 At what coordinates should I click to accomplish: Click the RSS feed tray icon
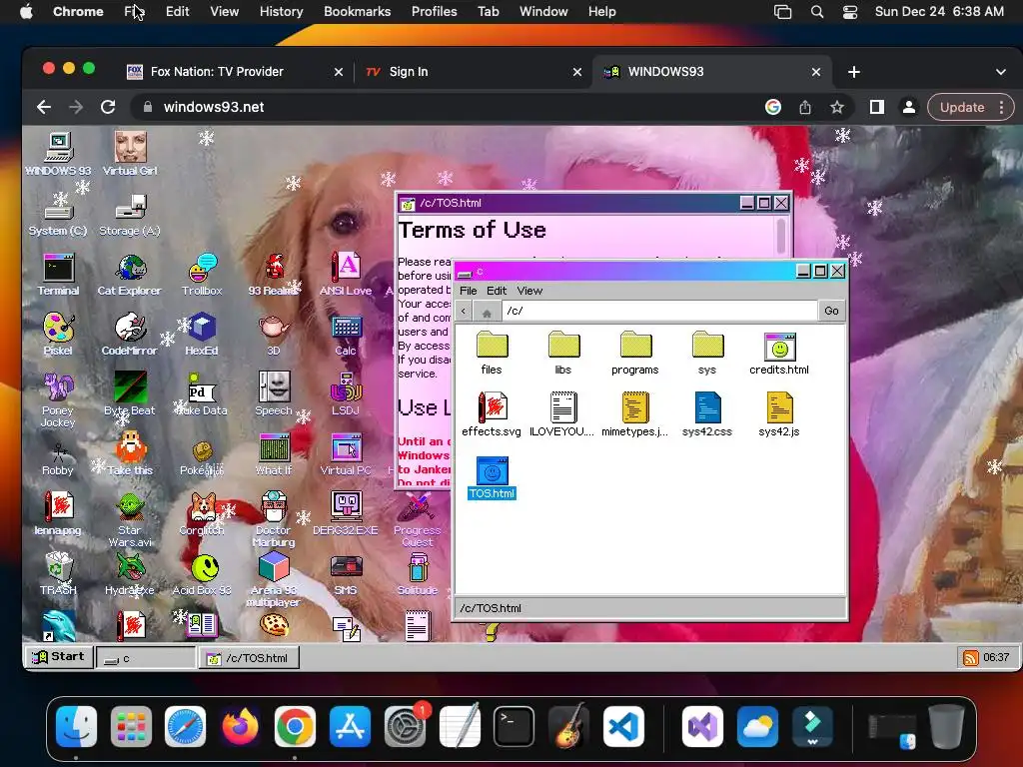(x=971, y=657)
